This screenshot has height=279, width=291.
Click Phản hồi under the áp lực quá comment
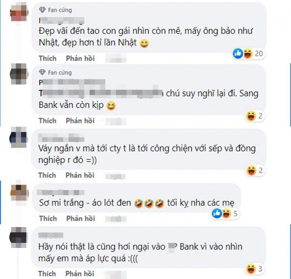pos(80,274)
